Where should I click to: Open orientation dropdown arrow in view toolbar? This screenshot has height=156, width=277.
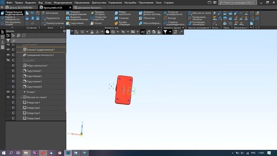point(102,32)
